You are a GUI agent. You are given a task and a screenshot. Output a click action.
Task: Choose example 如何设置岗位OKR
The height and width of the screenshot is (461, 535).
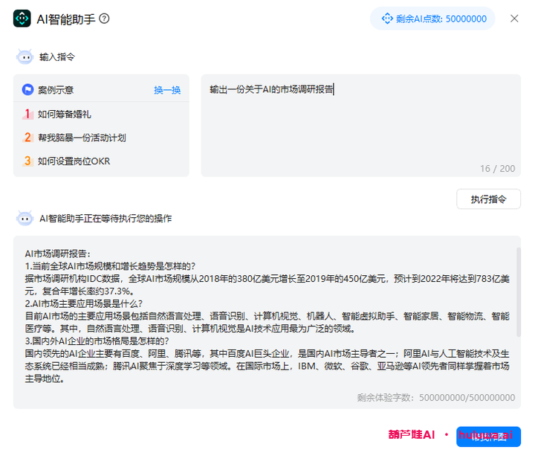(74, 161)
